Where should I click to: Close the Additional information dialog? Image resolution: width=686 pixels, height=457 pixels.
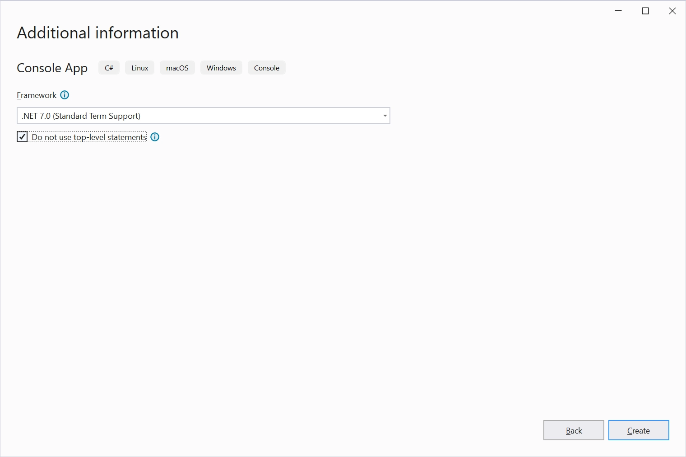coord(672,11)
